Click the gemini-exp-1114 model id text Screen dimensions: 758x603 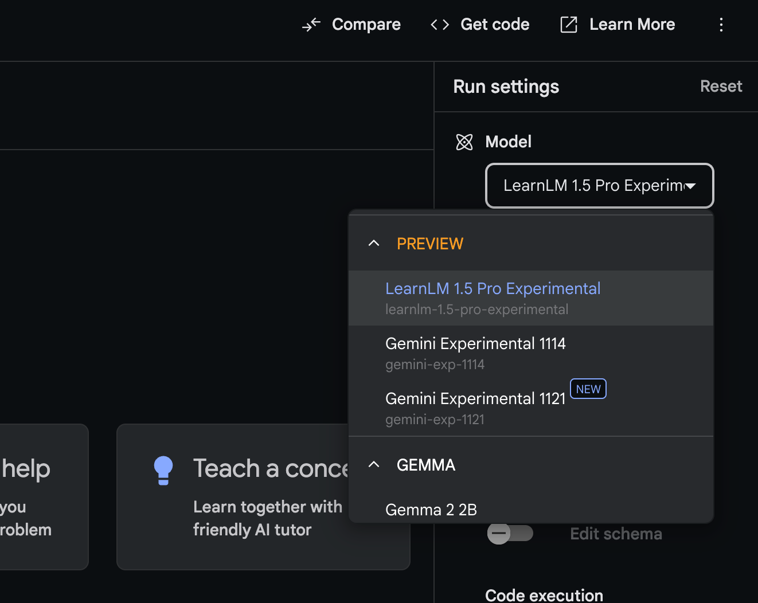(x=435, y=365)
